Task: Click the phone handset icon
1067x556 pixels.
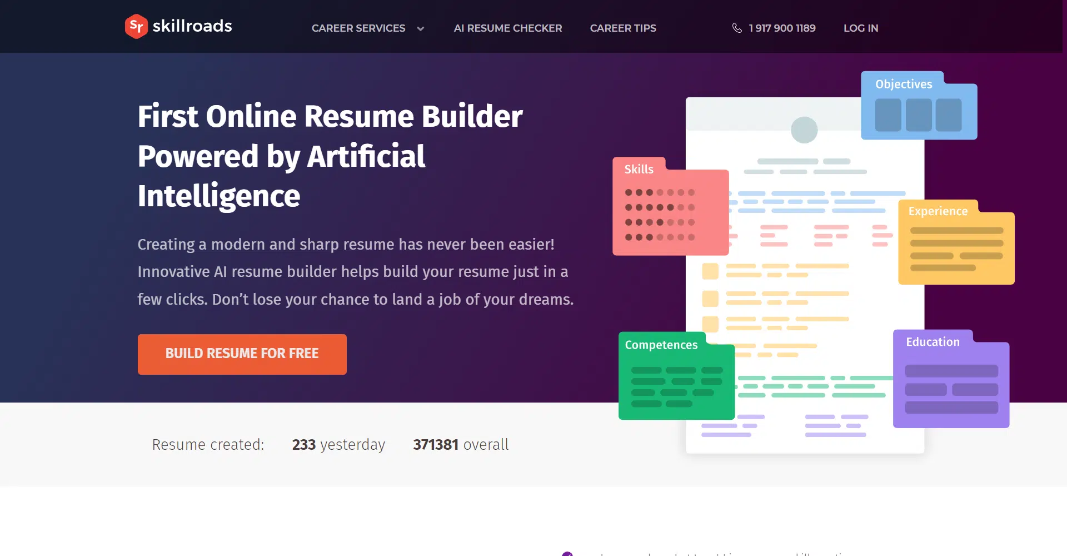Action: pyautogui.click(x=737, y=28)
